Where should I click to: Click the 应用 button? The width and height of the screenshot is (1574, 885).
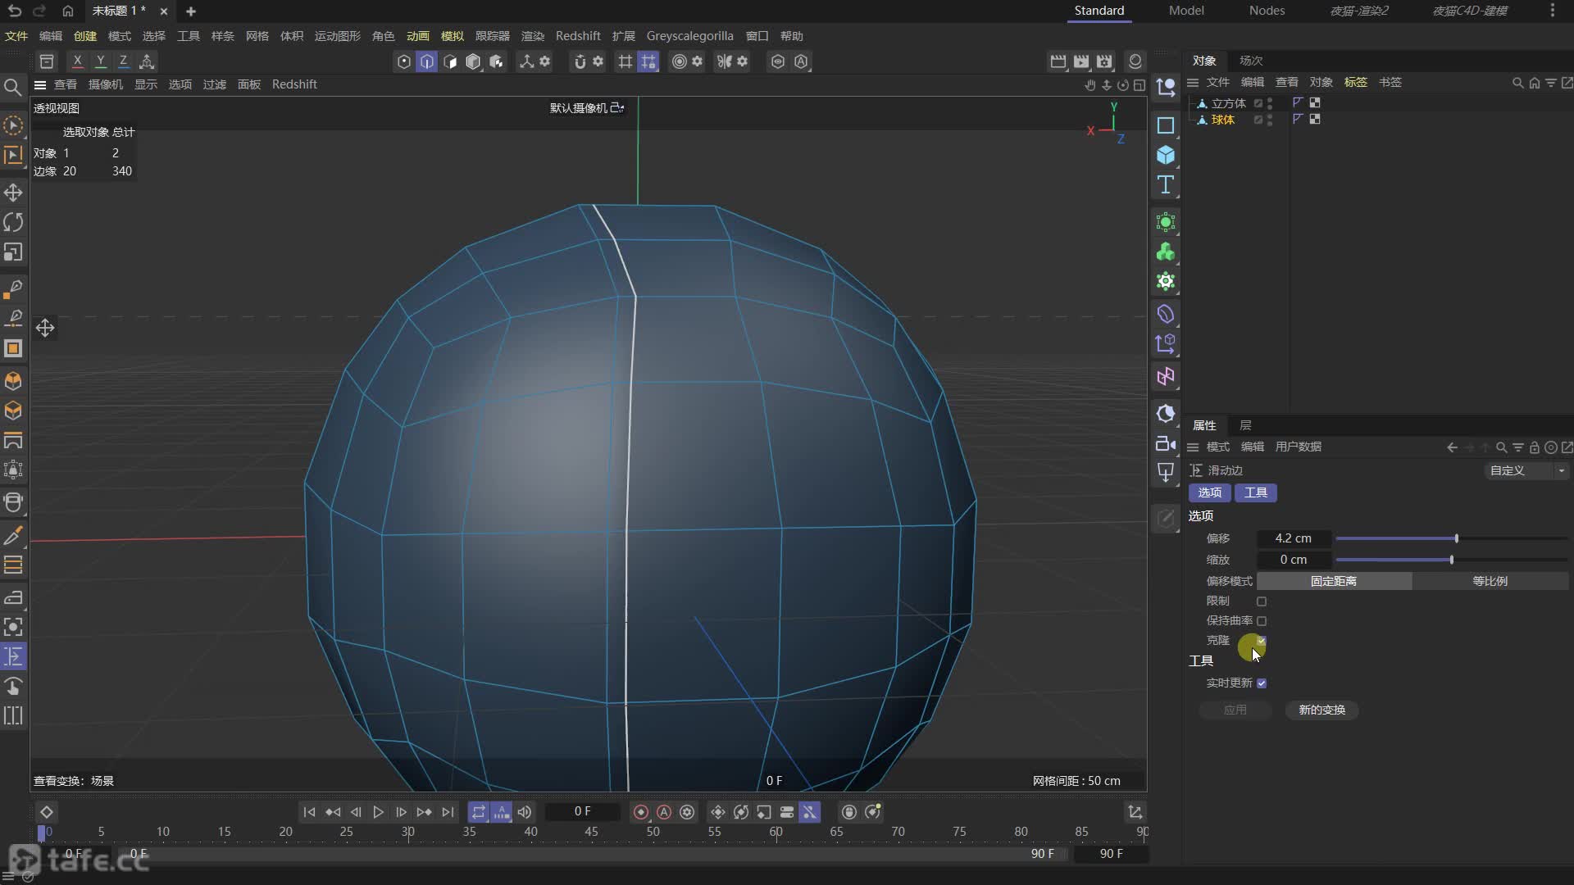click(1235, 710)
